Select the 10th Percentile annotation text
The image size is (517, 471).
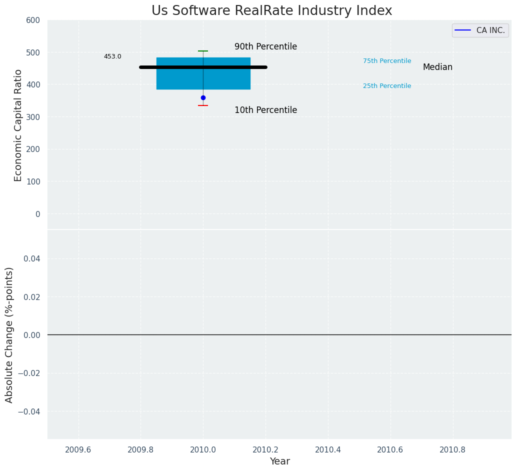[x=265, y=110]
